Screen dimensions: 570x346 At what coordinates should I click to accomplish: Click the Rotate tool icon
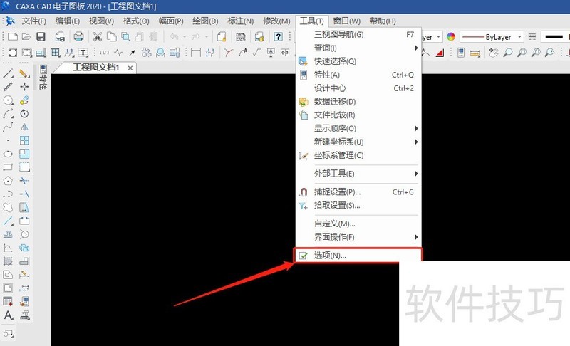click(x=24, y=114)
